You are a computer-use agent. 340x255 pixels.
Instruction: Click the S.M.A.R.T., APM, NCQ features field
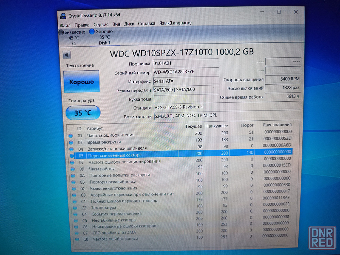click(x=227, y=115)
